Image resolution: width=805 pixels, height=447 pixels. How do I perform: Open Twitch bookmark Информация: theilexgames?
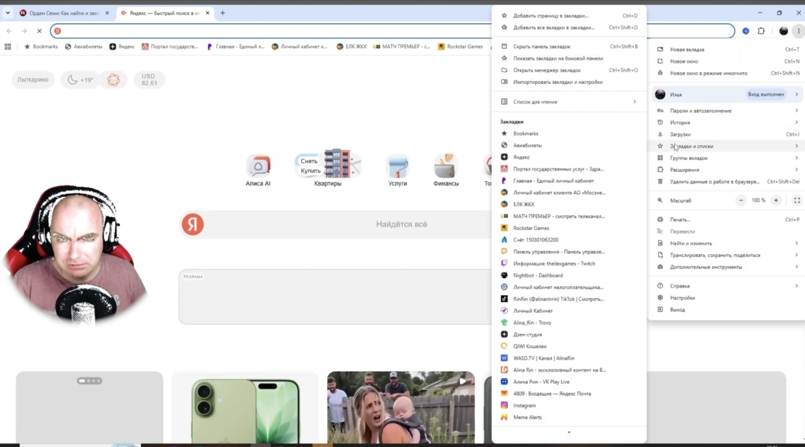tap(569, 264)
